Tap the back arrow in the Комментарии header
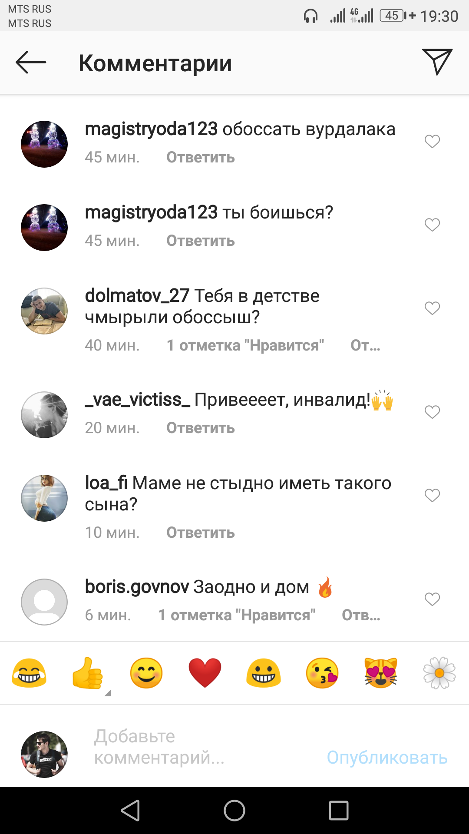Screen dimensions: 469x834 [31, 63]
